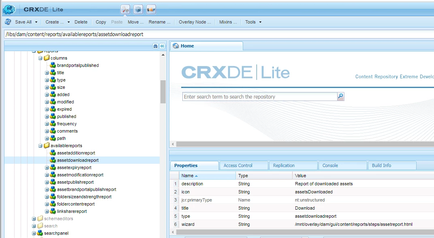
Task: Click the Overlay Node toolbar button
Action: click(195, 22)
